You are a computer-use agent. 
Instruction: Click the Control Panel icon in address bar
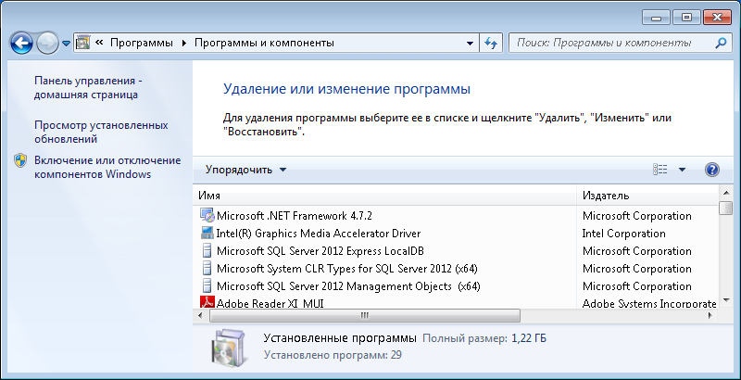coord(83,43)
